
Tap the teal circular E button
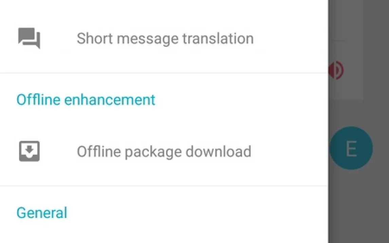[x=351, y=148]
